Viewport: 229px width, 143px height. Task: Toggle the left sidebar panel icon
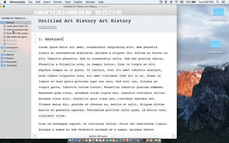point(35,136)
